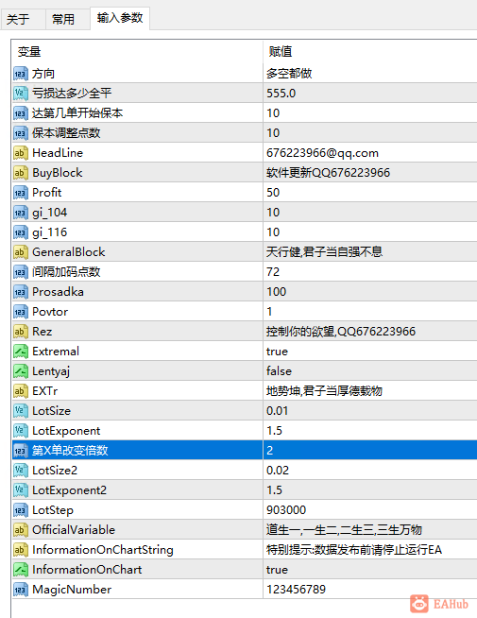Click the integer icon beside 第X单改变倍数
The image size is (477, 618).
click(21, 450)
